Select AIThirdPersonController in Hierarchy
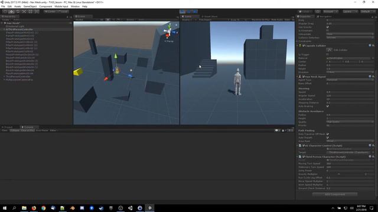 (19, 29)
